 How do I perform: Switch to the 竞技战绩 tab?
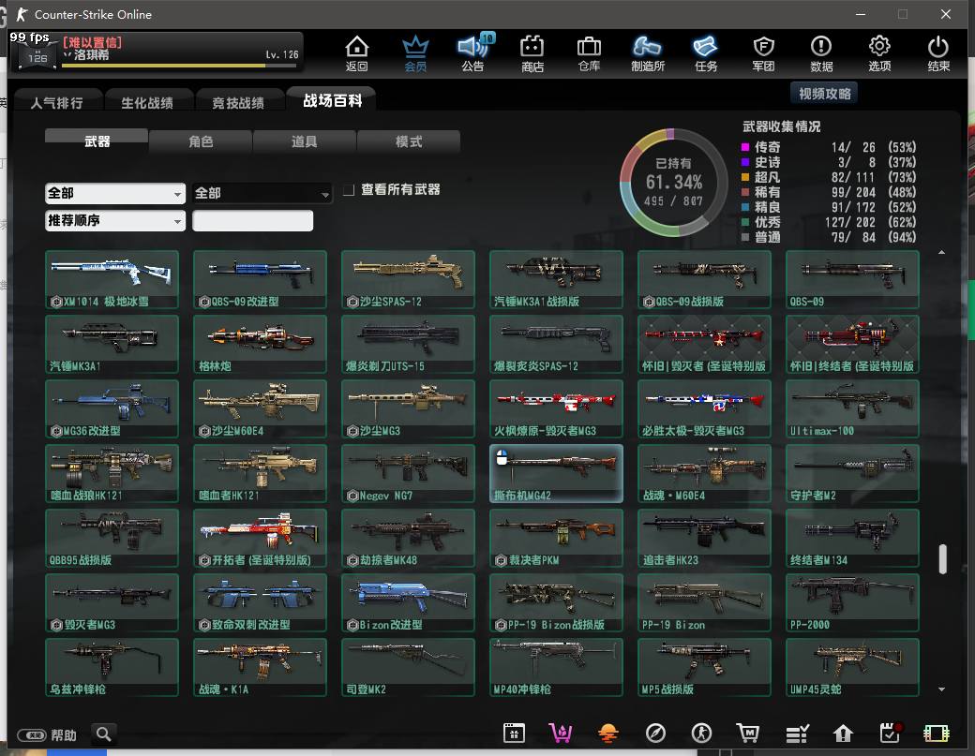click(x=238, y=102)
